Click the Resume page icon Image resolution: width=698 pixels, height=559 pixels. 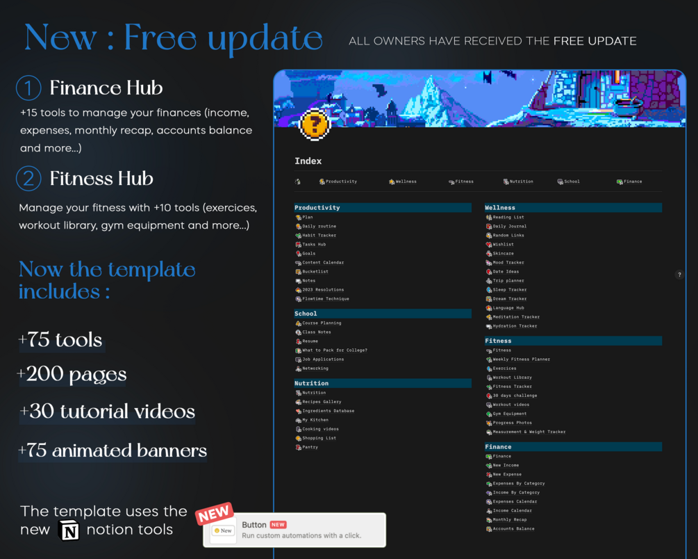pos(298,341)
